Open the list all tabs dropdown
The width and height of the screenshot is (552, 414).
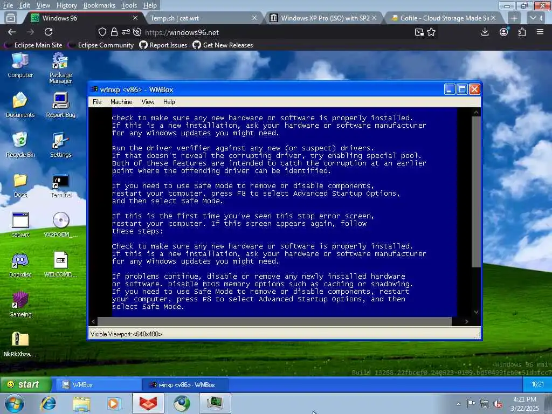[537, 18]
